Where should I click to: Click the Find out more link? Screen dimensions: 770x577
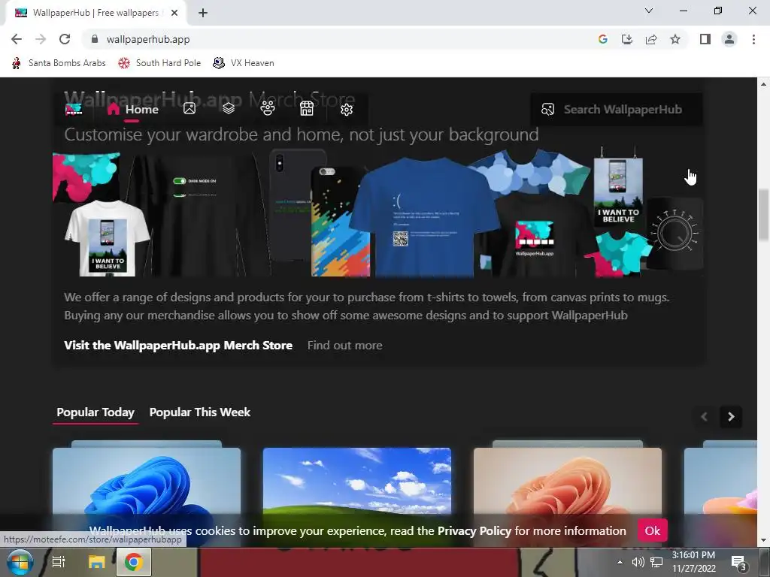pyautogui.click(x=344, y=346)
